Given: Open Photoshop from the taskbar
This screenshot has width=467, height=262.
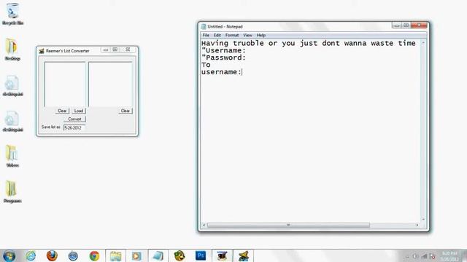Looking at the screenshot, I should [201, 255].
